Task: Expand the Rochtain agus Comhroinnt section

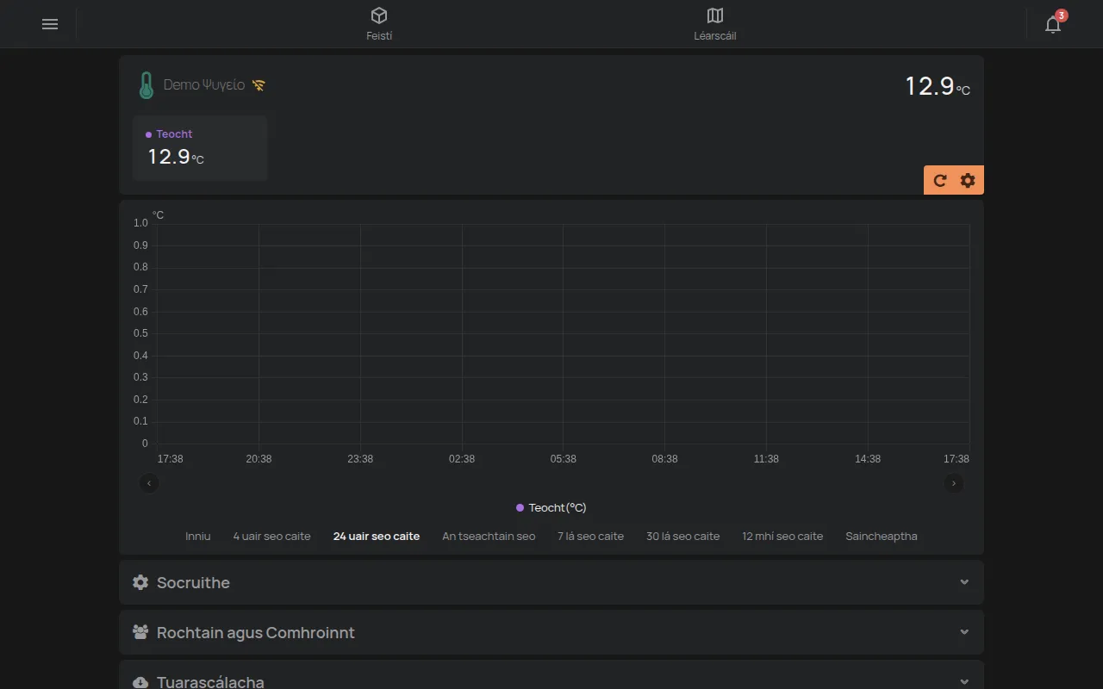Action: click(x=551, y=632)
